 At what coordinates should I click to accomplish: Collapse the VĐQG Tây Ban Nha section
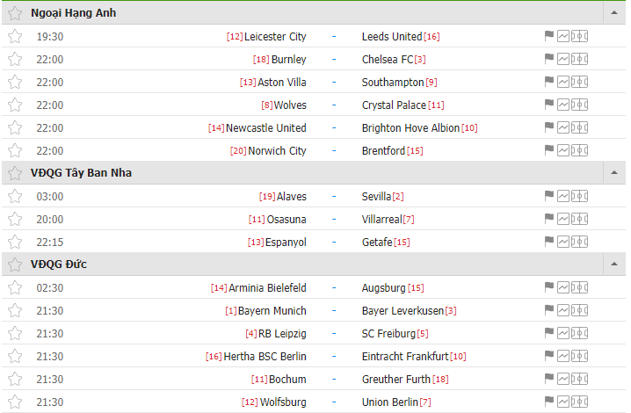click(614, 173)
